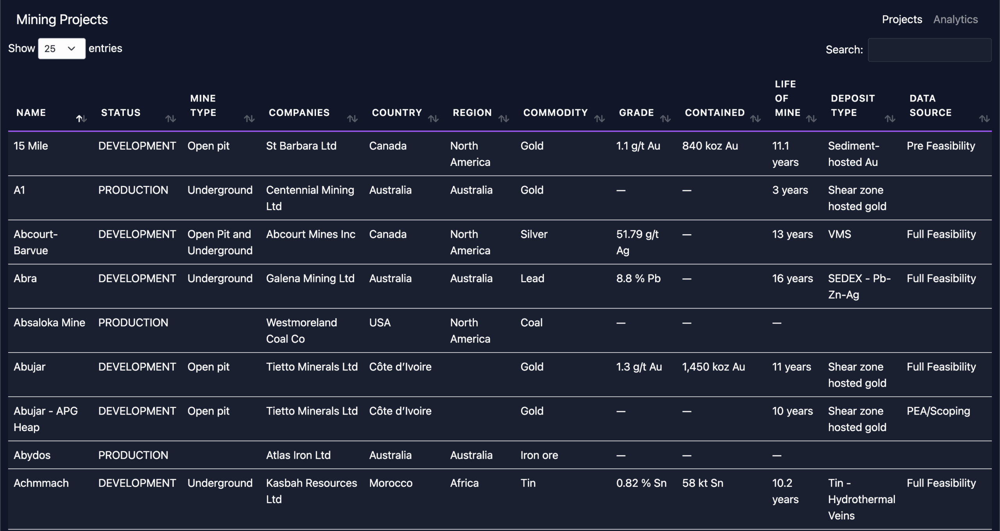Screen dimensions: 1000x531
Task: Sort by Commodity column arrow icon
Action: click(x=599, y=119)
